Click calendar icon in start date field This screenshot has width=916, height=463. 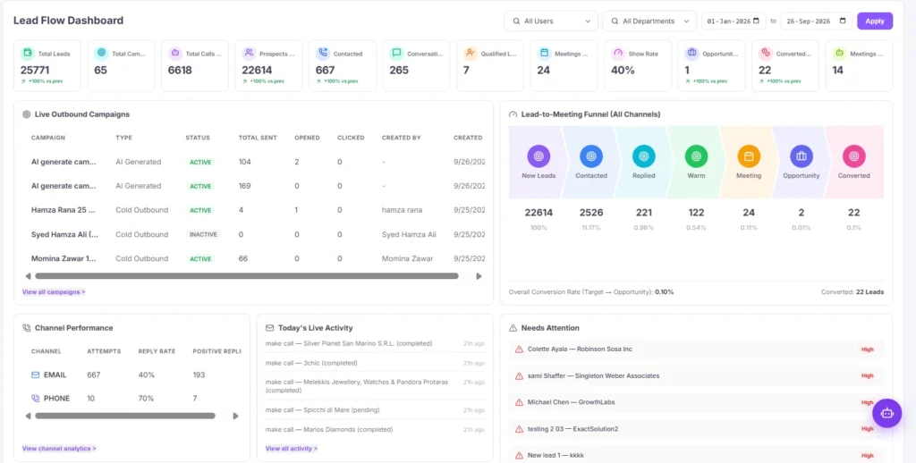[757, 21]
